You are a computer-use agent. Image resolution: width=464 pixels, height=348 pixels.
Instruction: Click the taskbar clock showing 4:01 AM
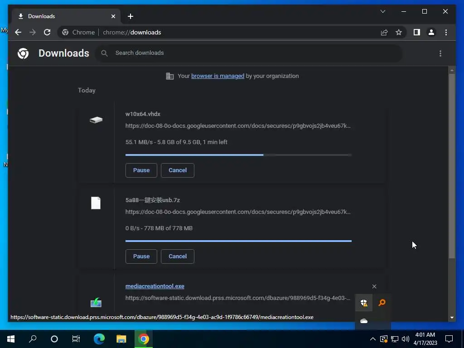click(425, 339)
